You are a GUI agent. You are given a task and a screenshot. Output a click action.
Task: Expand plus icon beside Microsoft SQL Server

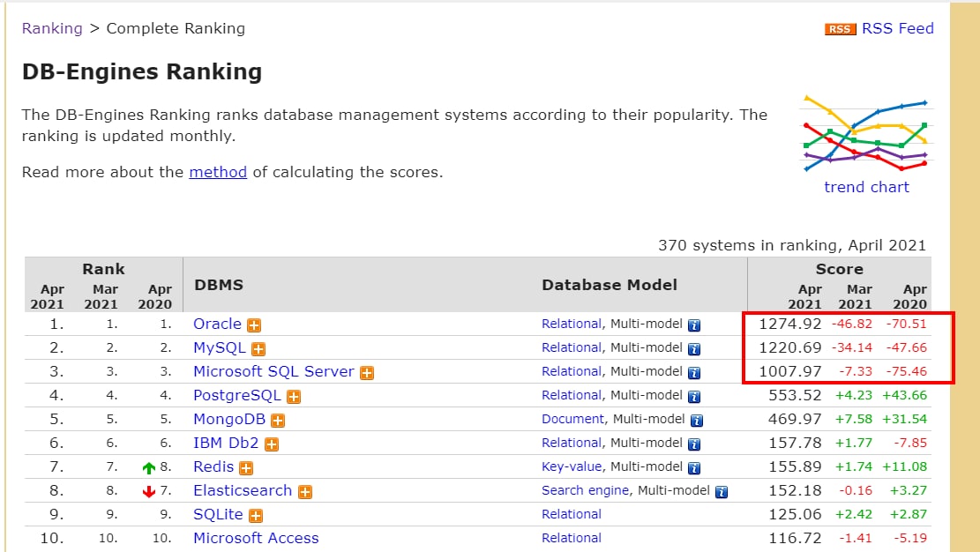(367, 373)
